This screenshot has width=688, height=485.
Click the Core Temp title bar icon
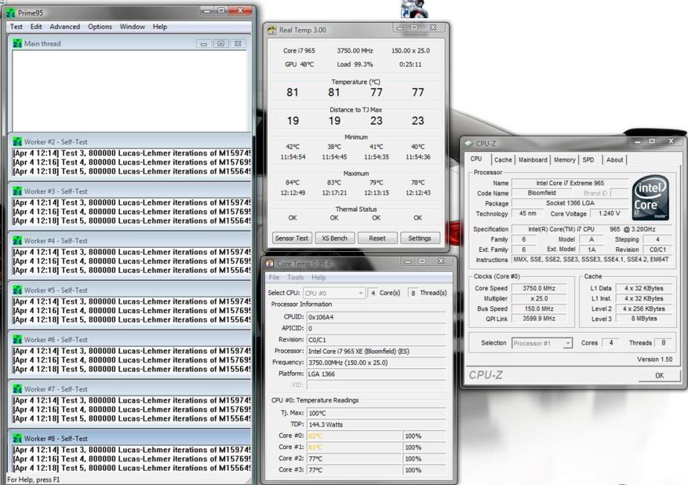tap(270, 263)
